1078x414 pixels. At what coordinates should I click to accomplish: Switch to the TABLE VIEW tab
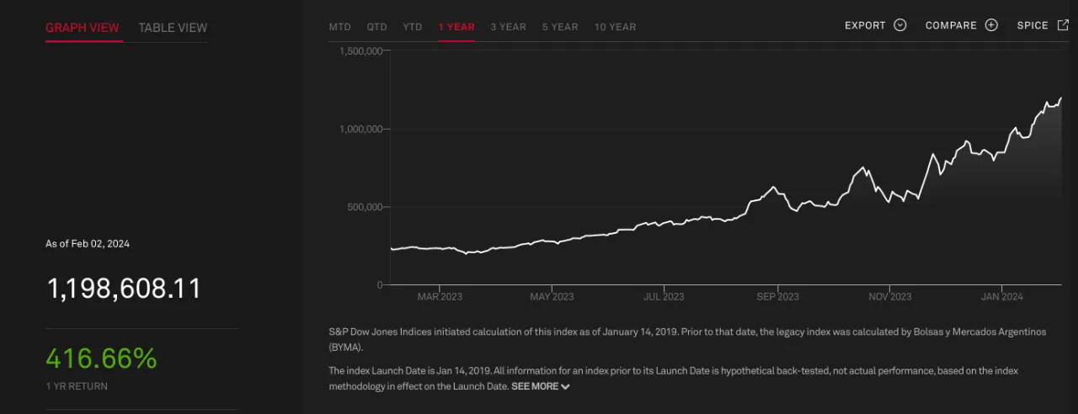173,28
